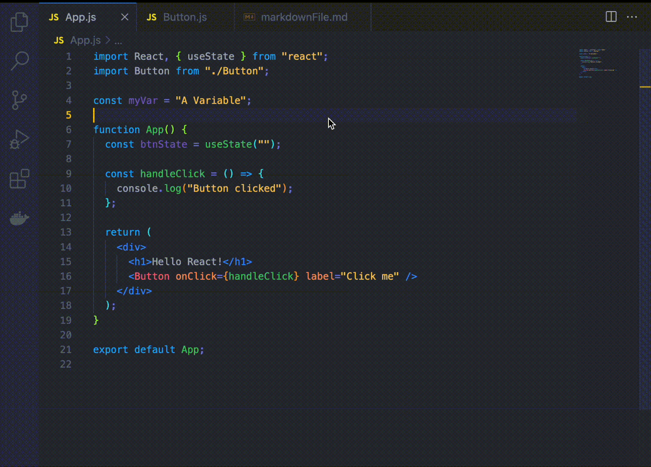This screenshot has height=467, width=651.
Task: Place cursor on export default App line
Action: [148, 349]
